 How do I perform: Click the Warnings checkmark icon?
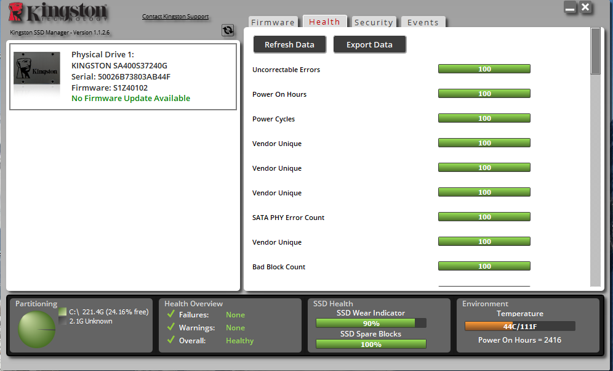pyautogui.click(x=171, y=327)
